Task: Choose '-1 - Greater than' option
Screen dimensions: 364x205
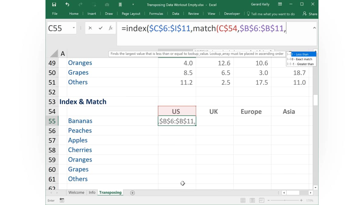Action: point(301,64)
